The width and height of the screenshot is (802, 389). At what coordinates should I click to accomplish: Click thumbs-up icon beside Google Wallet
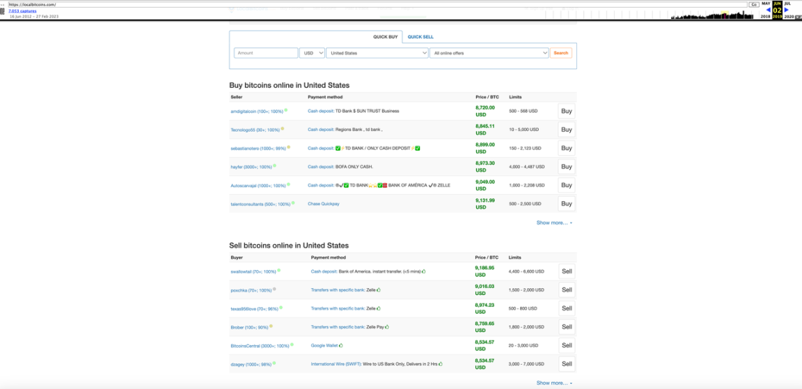tap(341, 345)
